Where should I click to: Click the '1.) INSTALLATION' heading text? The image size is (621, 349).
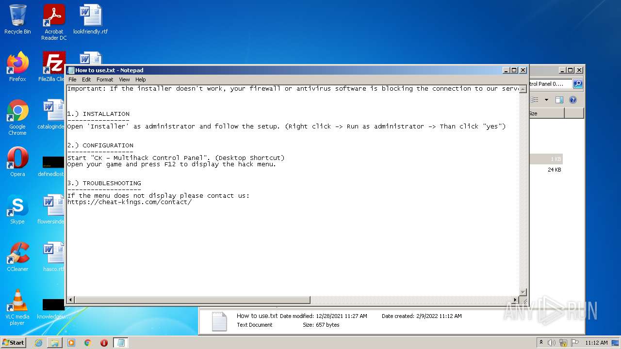coord(98,114)
